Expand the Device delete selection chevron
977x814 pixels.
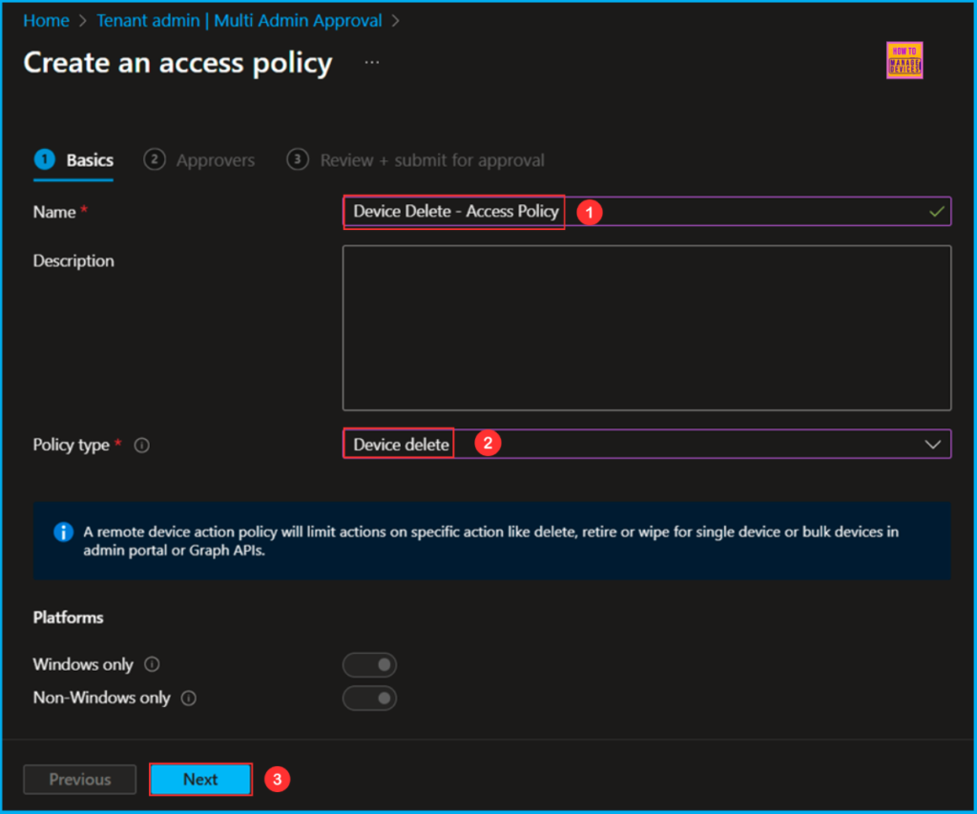point(933,444)
